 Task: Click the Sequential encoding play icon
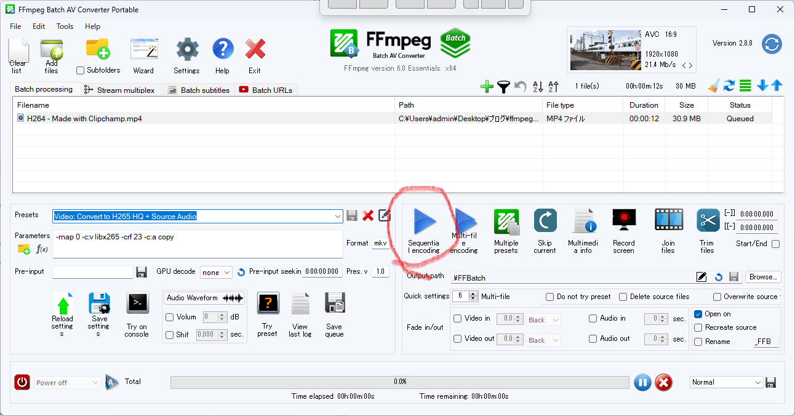pyautogui.click(x=424, y=223)
